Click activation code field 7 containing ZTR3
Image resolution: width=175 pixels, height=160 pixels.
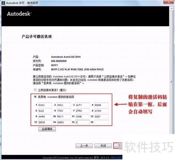[x=83, y=111]
